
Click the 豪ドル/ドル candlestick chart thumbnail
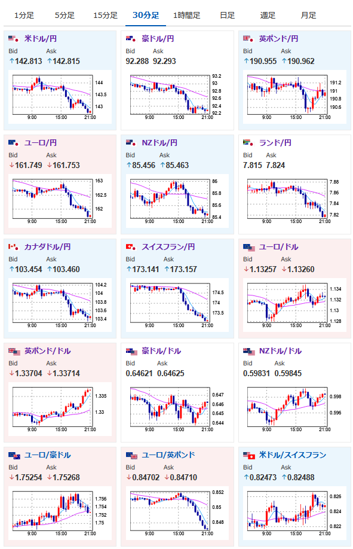pyautogui.click(x=171, y=409)
